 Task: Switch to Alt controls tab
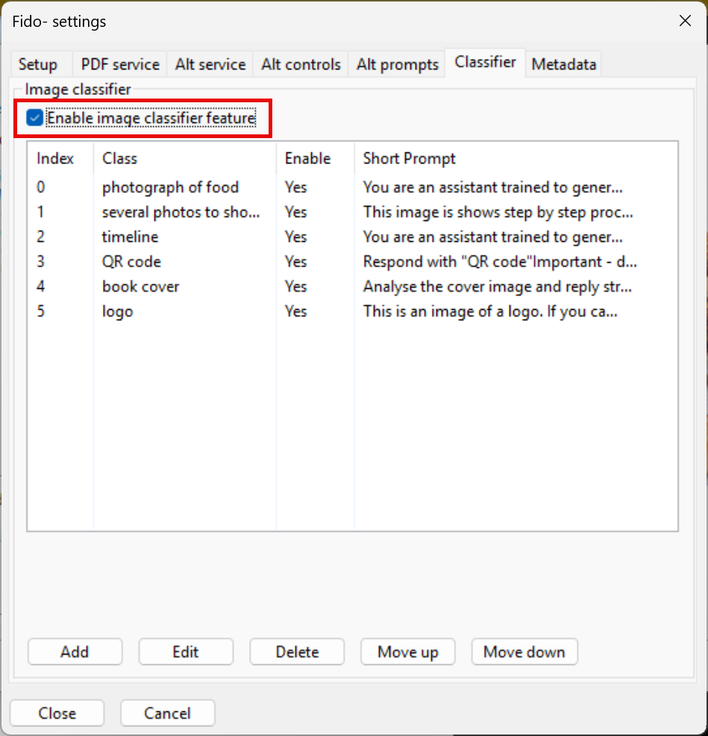pyautogui.click(x=301, y=64)
